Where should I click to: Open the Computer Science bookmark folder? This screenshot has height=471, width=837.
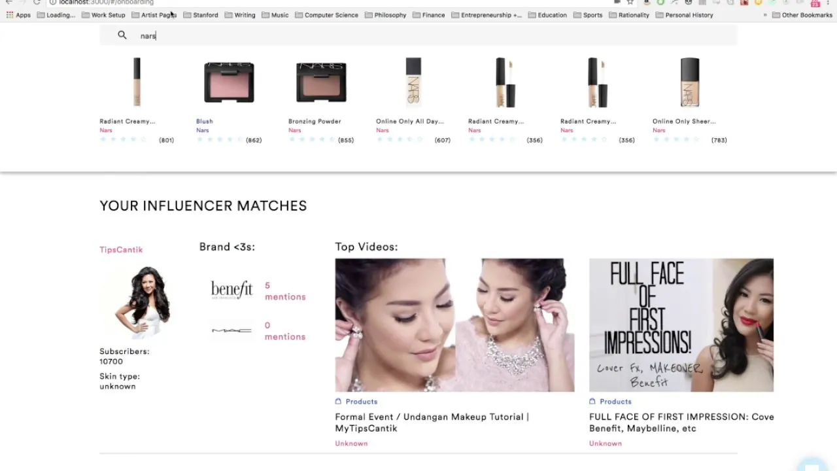tap(326, 15)
